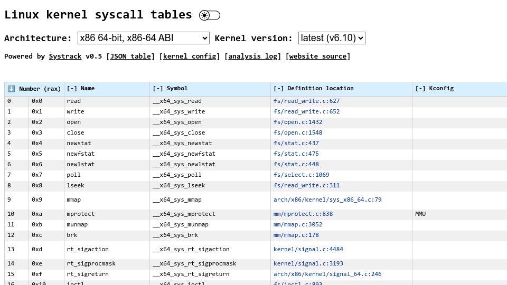Open the Kernel version dropdown
507x285 pixels.
point(332,38)
